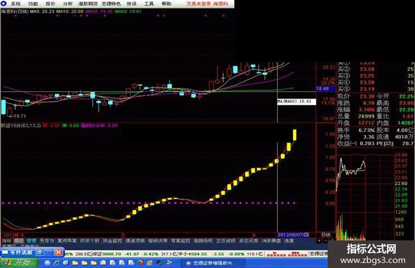This screenshot has height=268, width=415.
Task: Click the topmost yellow bar in indicator chart
Action: 295,135
